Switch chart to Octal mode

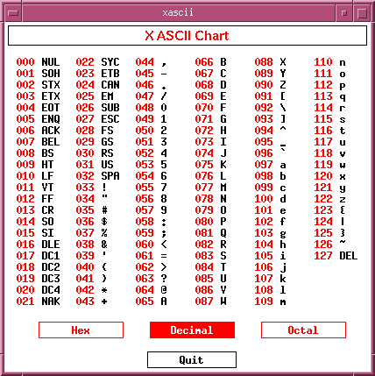[303, 330]
